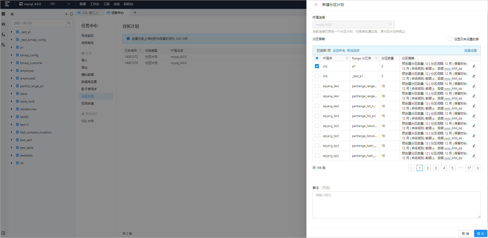
Task: Open the database selector dropdown in top bar
Action: coord(60,4)
